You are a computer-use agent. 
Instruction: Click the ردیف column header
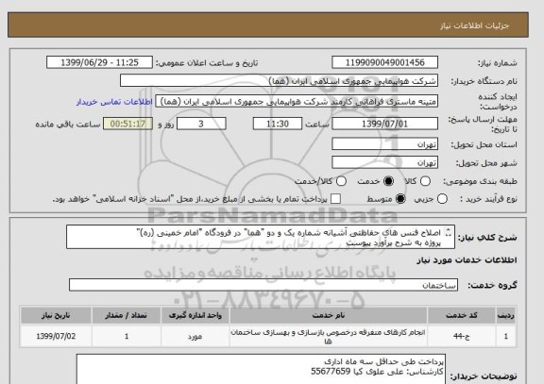(x=506, y=315)
